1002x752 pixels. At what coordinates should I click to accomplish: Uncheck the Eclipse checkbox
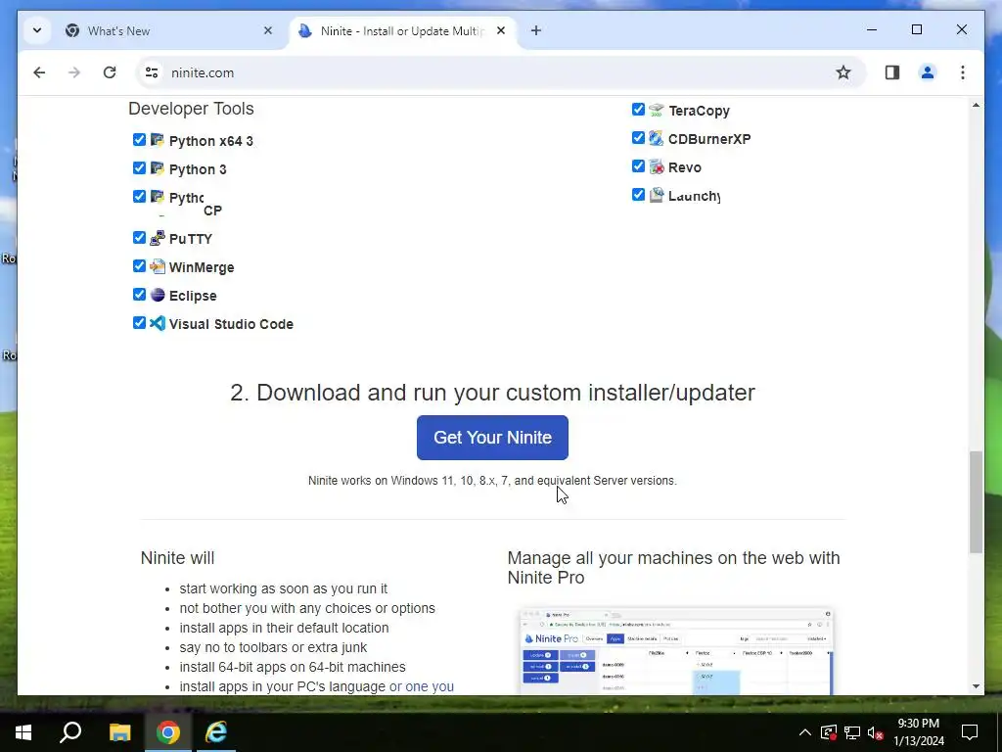click(x=139, y=294)
